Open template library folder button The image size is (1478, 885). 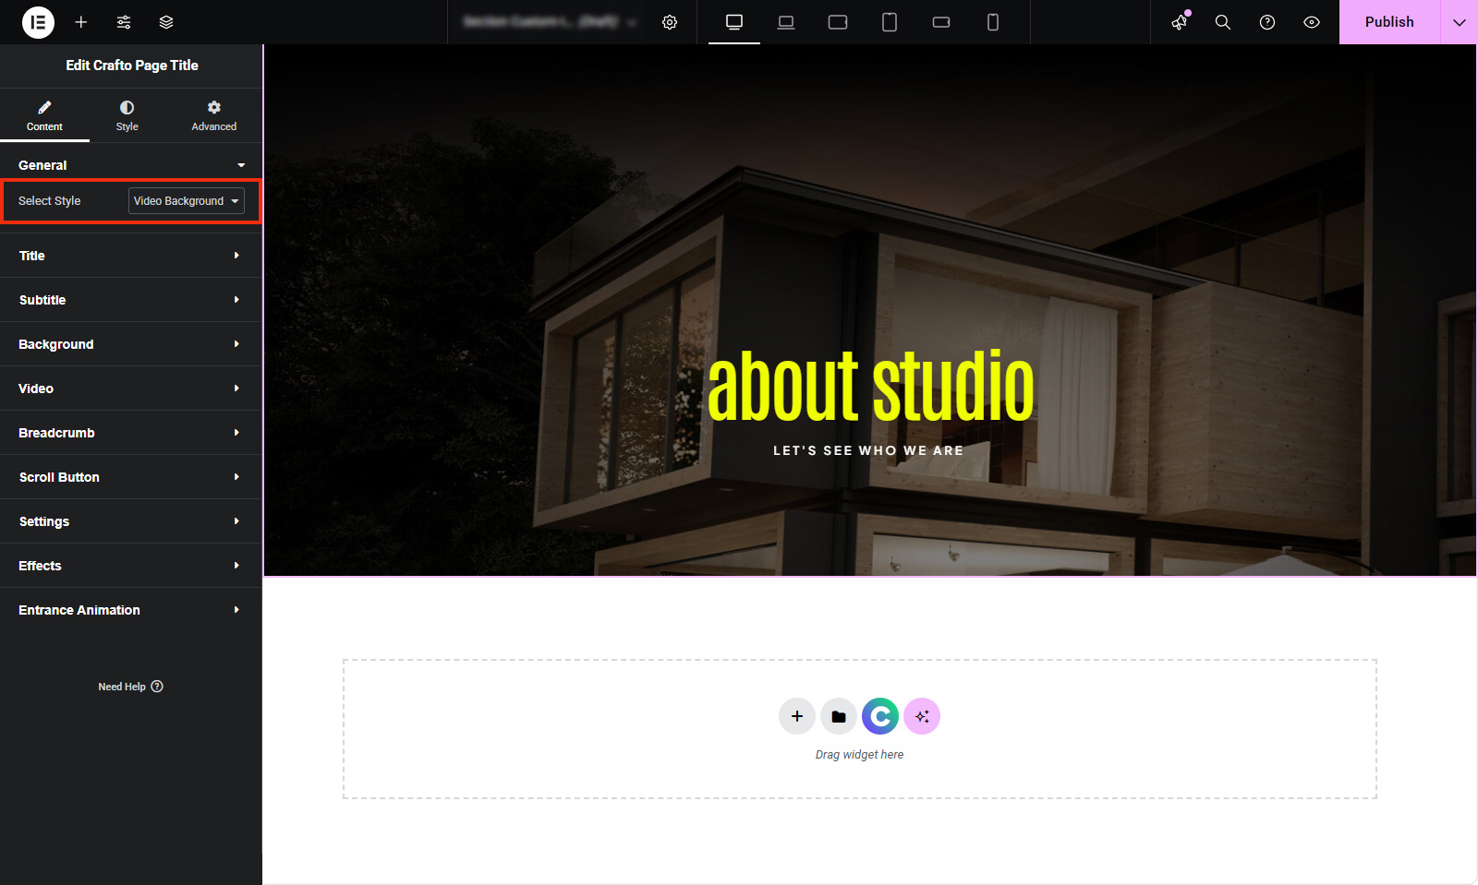(x=839, y=716)
